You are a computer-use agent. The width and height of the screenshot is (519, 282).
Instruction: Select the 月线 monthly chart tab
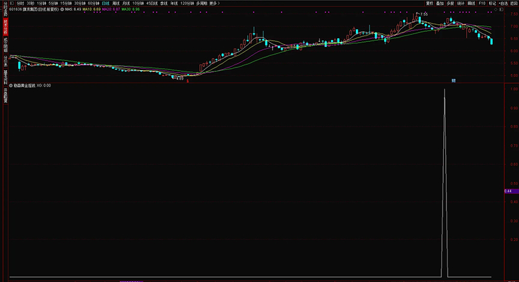(x=126, y=3)
